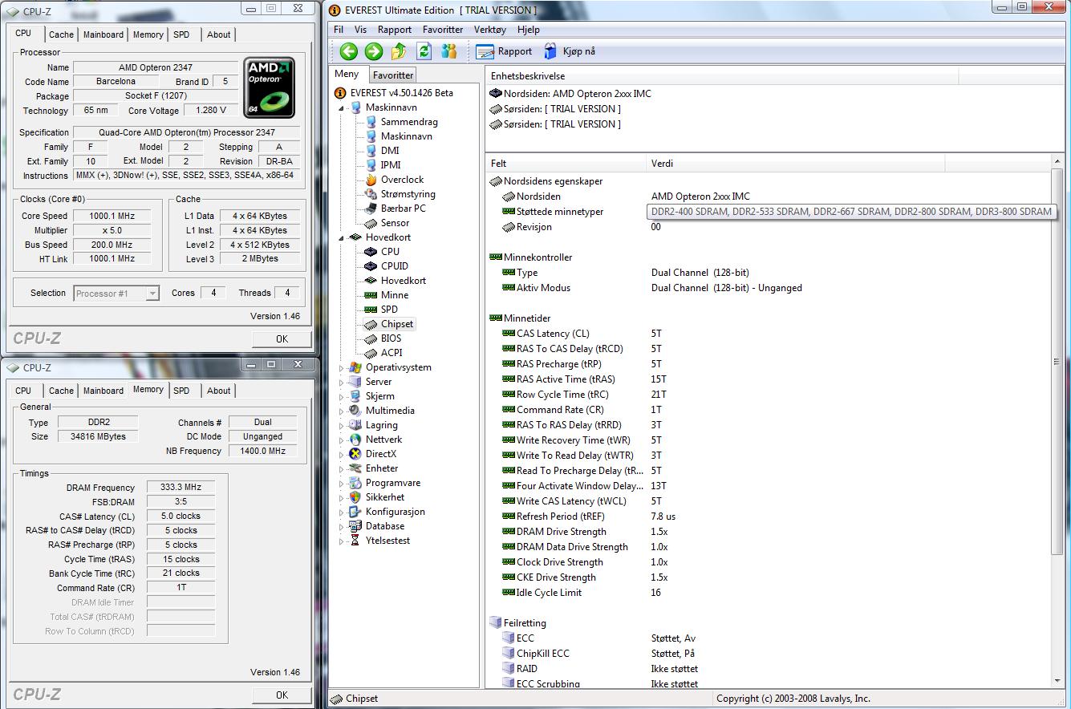
Task: Click the green Back arrow in EVEREST toolbar
Action: pos(348,51)
